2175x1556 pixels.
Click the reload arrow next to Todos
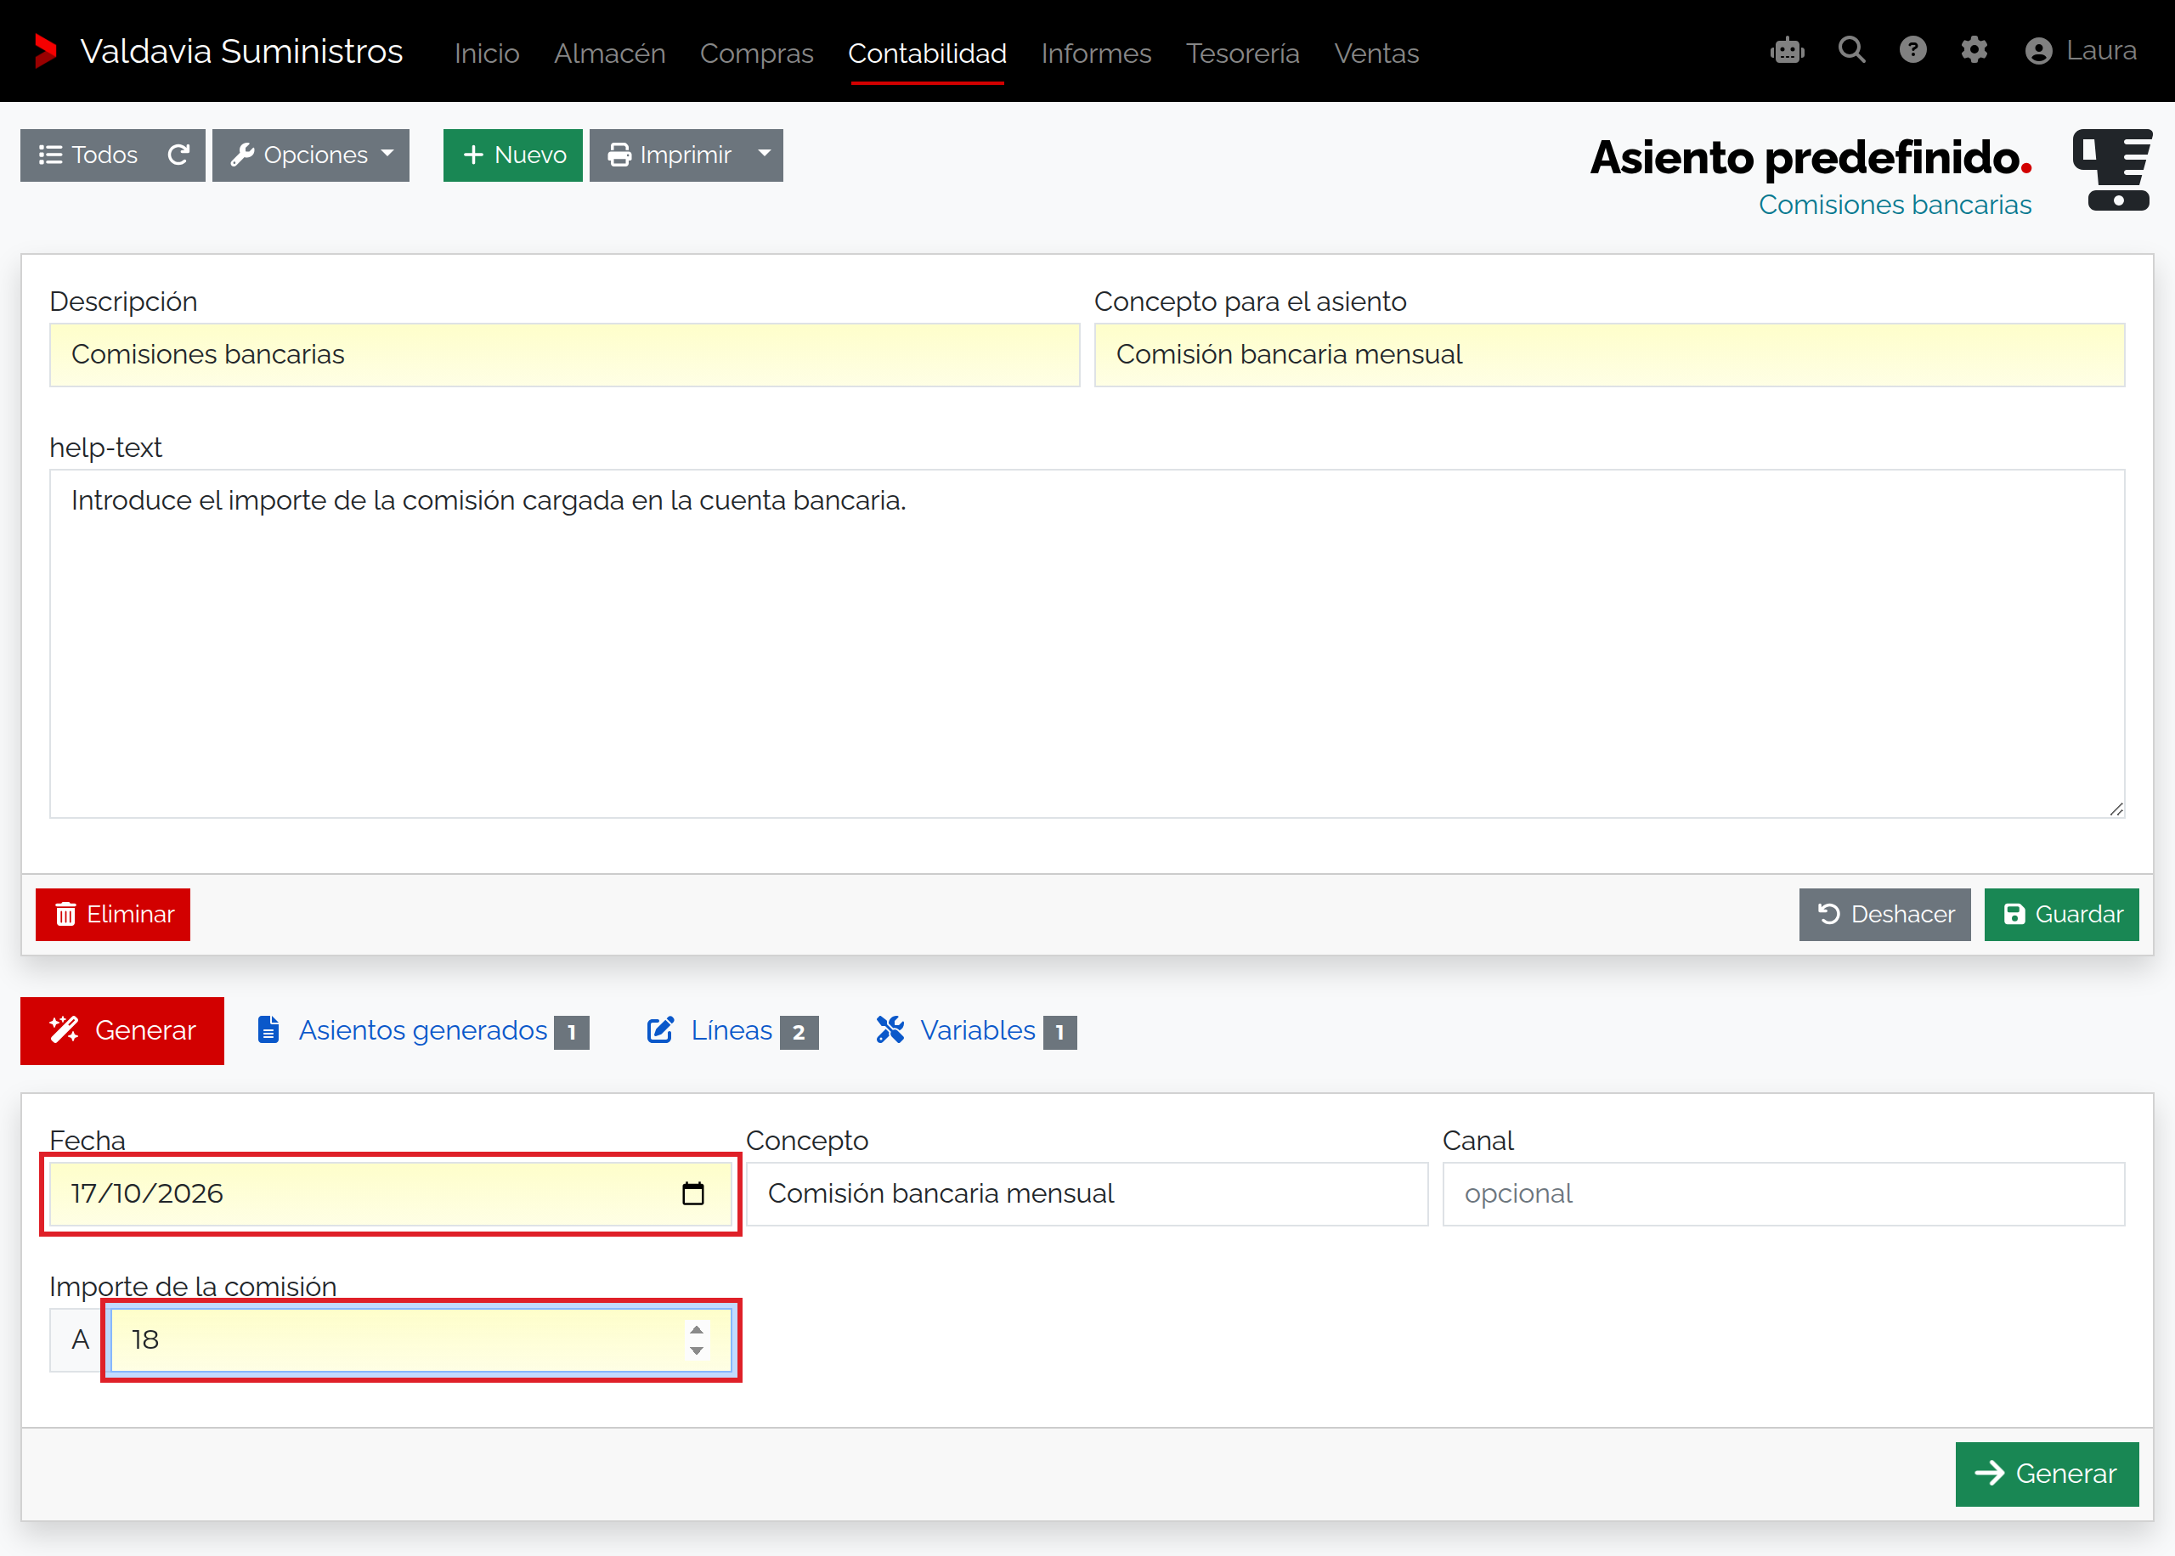click(x=178, y=155)
